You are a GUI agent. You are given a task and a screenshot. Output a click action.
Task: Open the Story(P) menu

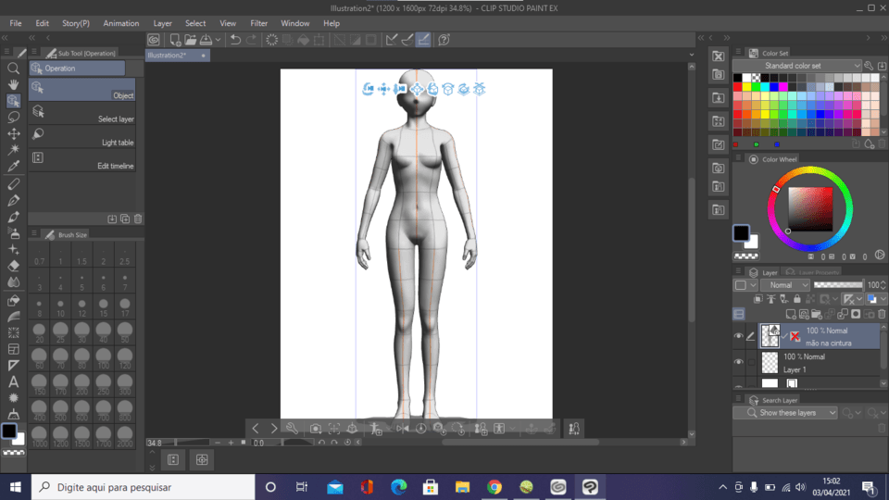tap(75, 23)
